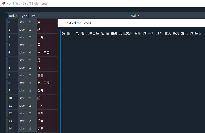The height and width of the screenshot is (133, 205).
Task: Select the value cell '召开' in row 9
Action: [x=47, y=90]
